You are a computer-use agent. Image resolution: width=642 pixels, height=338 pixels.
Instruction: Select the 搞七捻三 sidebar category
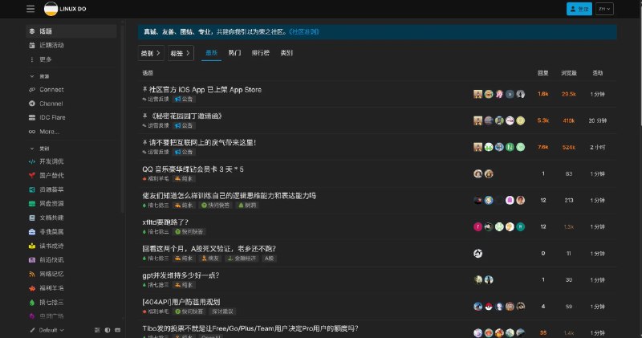point(71,303)
